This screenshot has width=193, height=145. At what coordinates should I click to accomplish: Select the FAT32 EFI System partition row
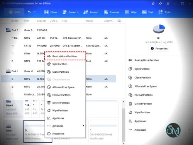59,46
